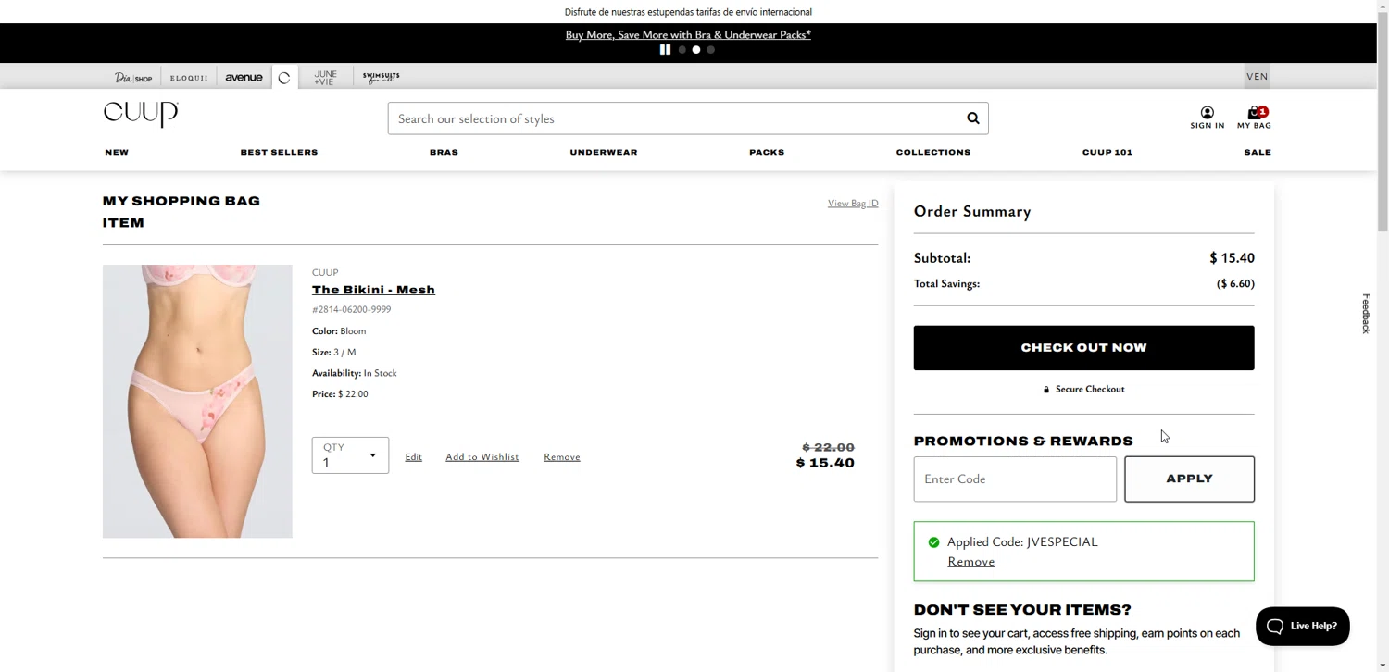Image resolution: width=1389 pixels, height=672 pixels.
Task: Open the Best Sellers menu
Action: [x=279, y=152]
